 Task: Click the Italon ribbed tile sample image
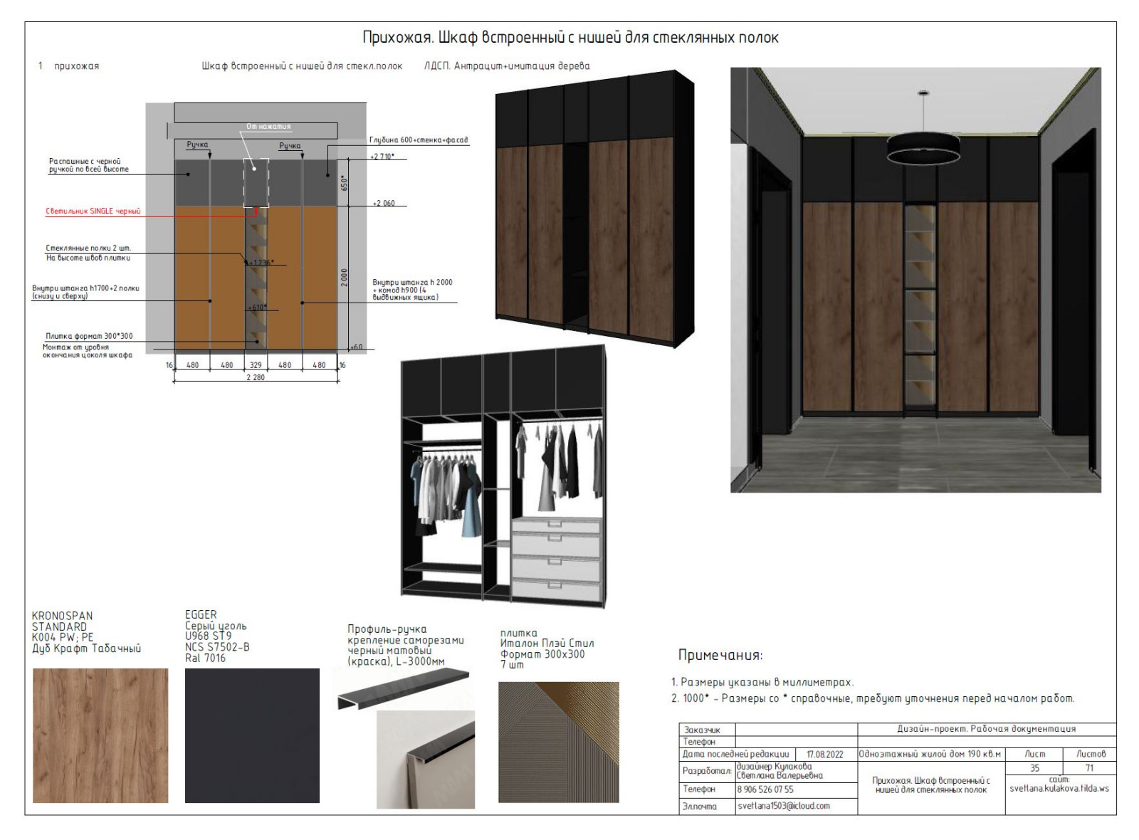click(x=558, y=742)
